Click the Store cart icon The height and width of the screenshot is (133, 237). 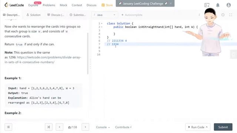pyautogui.click(x=103, y=5)
